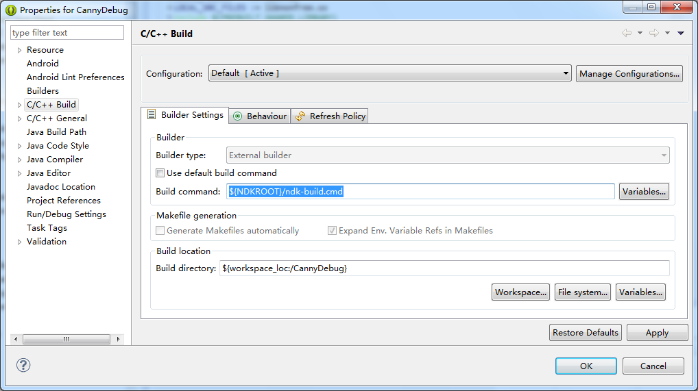Select the Resource tree label
The width and height of the screenshot is (698, 391).
(x=45, y=50)
